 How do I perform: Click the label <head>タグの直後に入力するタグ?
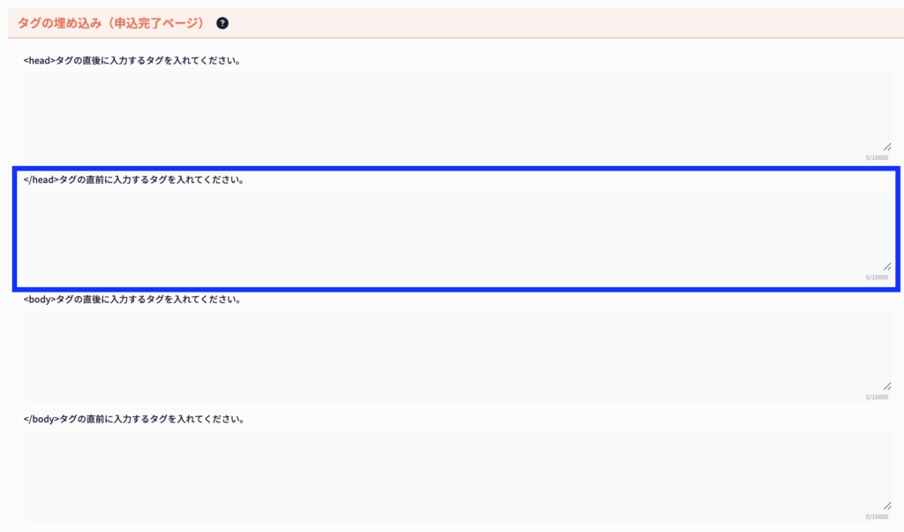click(132, 61)
